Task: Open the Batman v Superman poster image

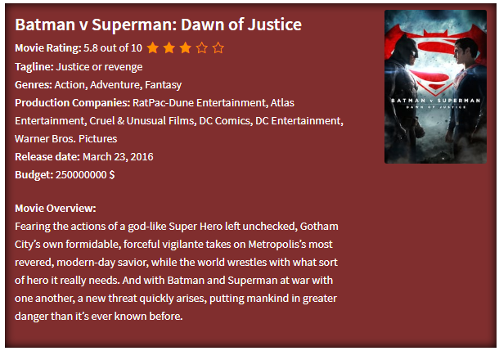Action: (x=435, y=87)
